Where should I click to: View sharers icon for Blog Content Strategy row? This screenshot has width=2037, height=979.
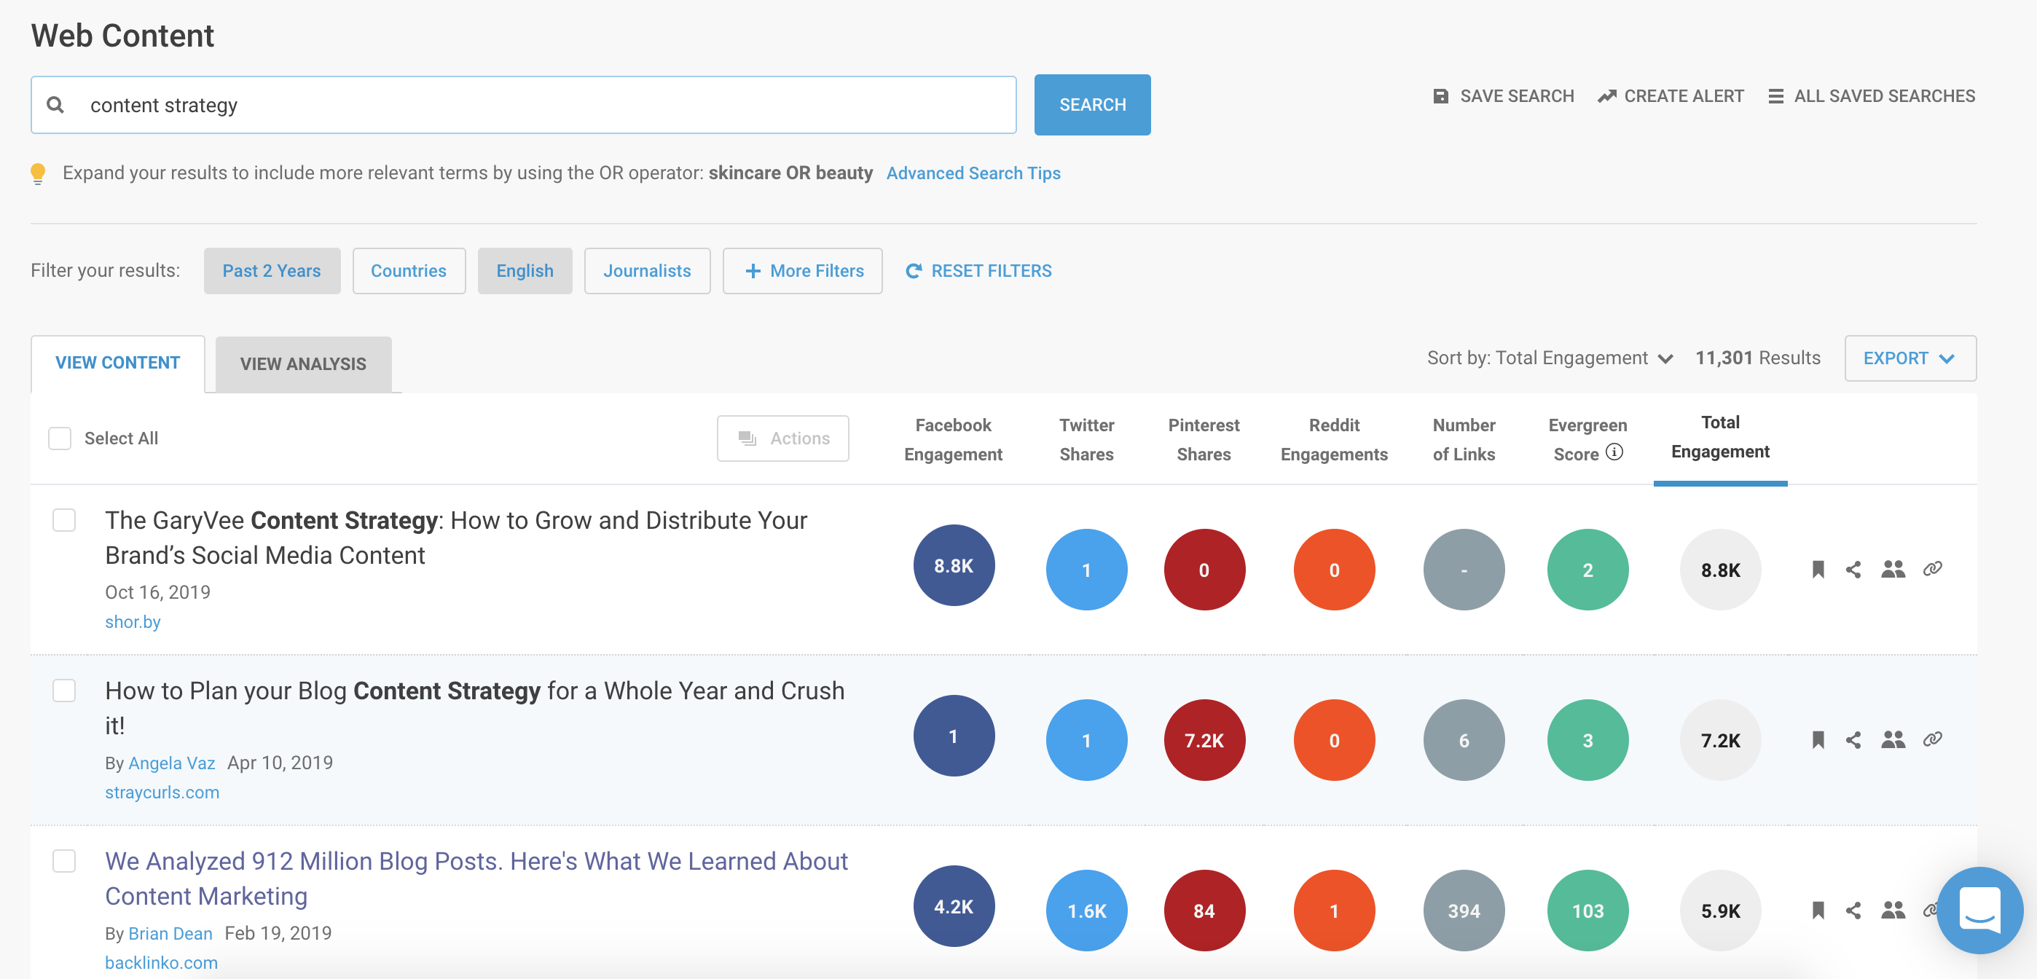1892,739
